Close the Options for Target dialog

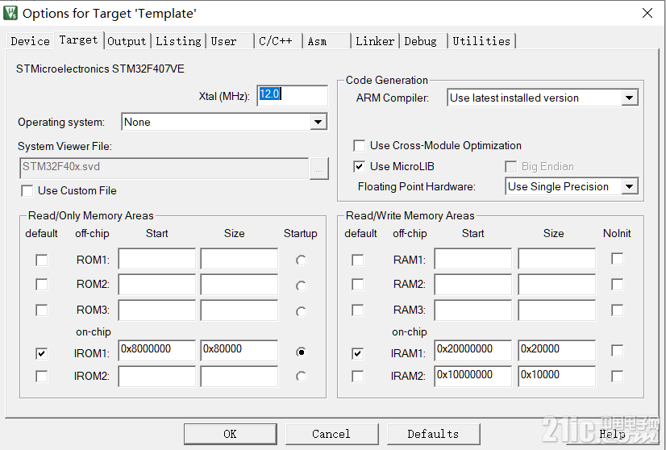coord(647,13)
